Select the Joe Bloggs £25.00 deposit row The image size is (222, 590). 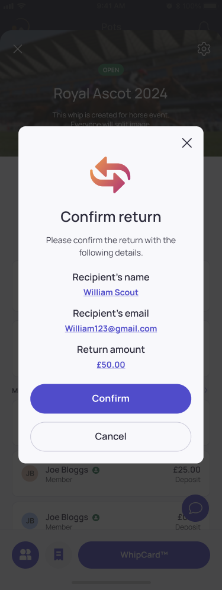(111, 474)
